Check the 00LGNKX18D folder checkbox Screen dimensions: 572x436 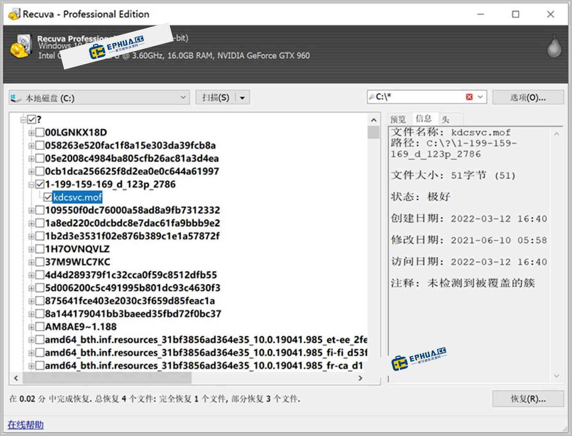point(40,132)
